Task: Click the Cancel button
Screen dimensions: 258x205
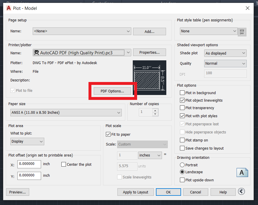Action: click(196, 192)
